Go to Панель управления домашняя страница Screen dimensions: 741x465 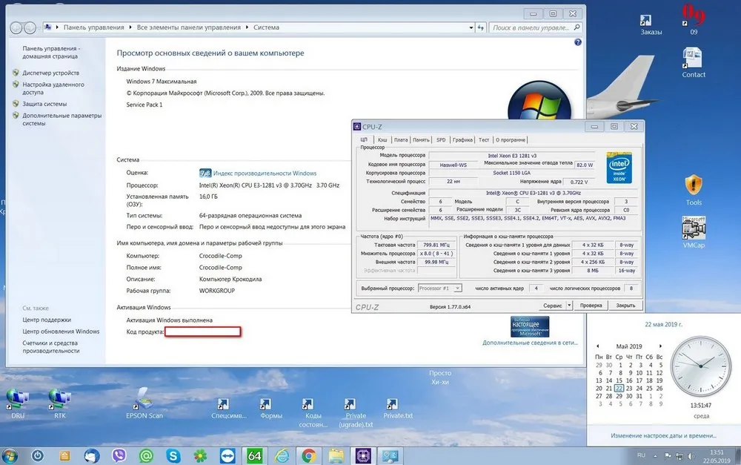pyautogui.click(x=51, y=52)
